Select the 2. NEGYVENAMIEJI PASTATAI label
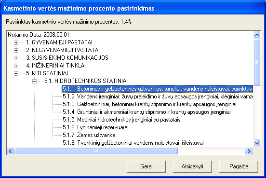Viewport: 266px width, 178px height. click(63, 50)
